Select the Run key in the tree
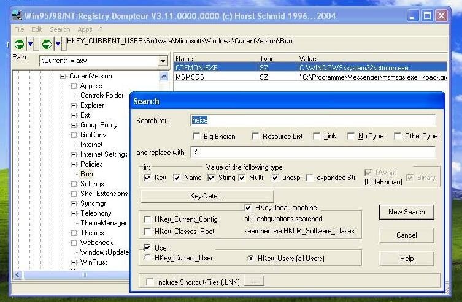Viewport: 462px width, 302px height. pyautogui.click(x=87, y=174)
